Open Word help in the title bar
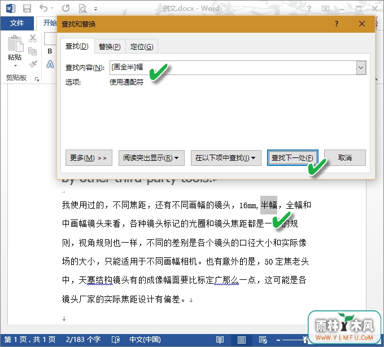This screenshot has width=384, height=347. [x=309, y=8]
